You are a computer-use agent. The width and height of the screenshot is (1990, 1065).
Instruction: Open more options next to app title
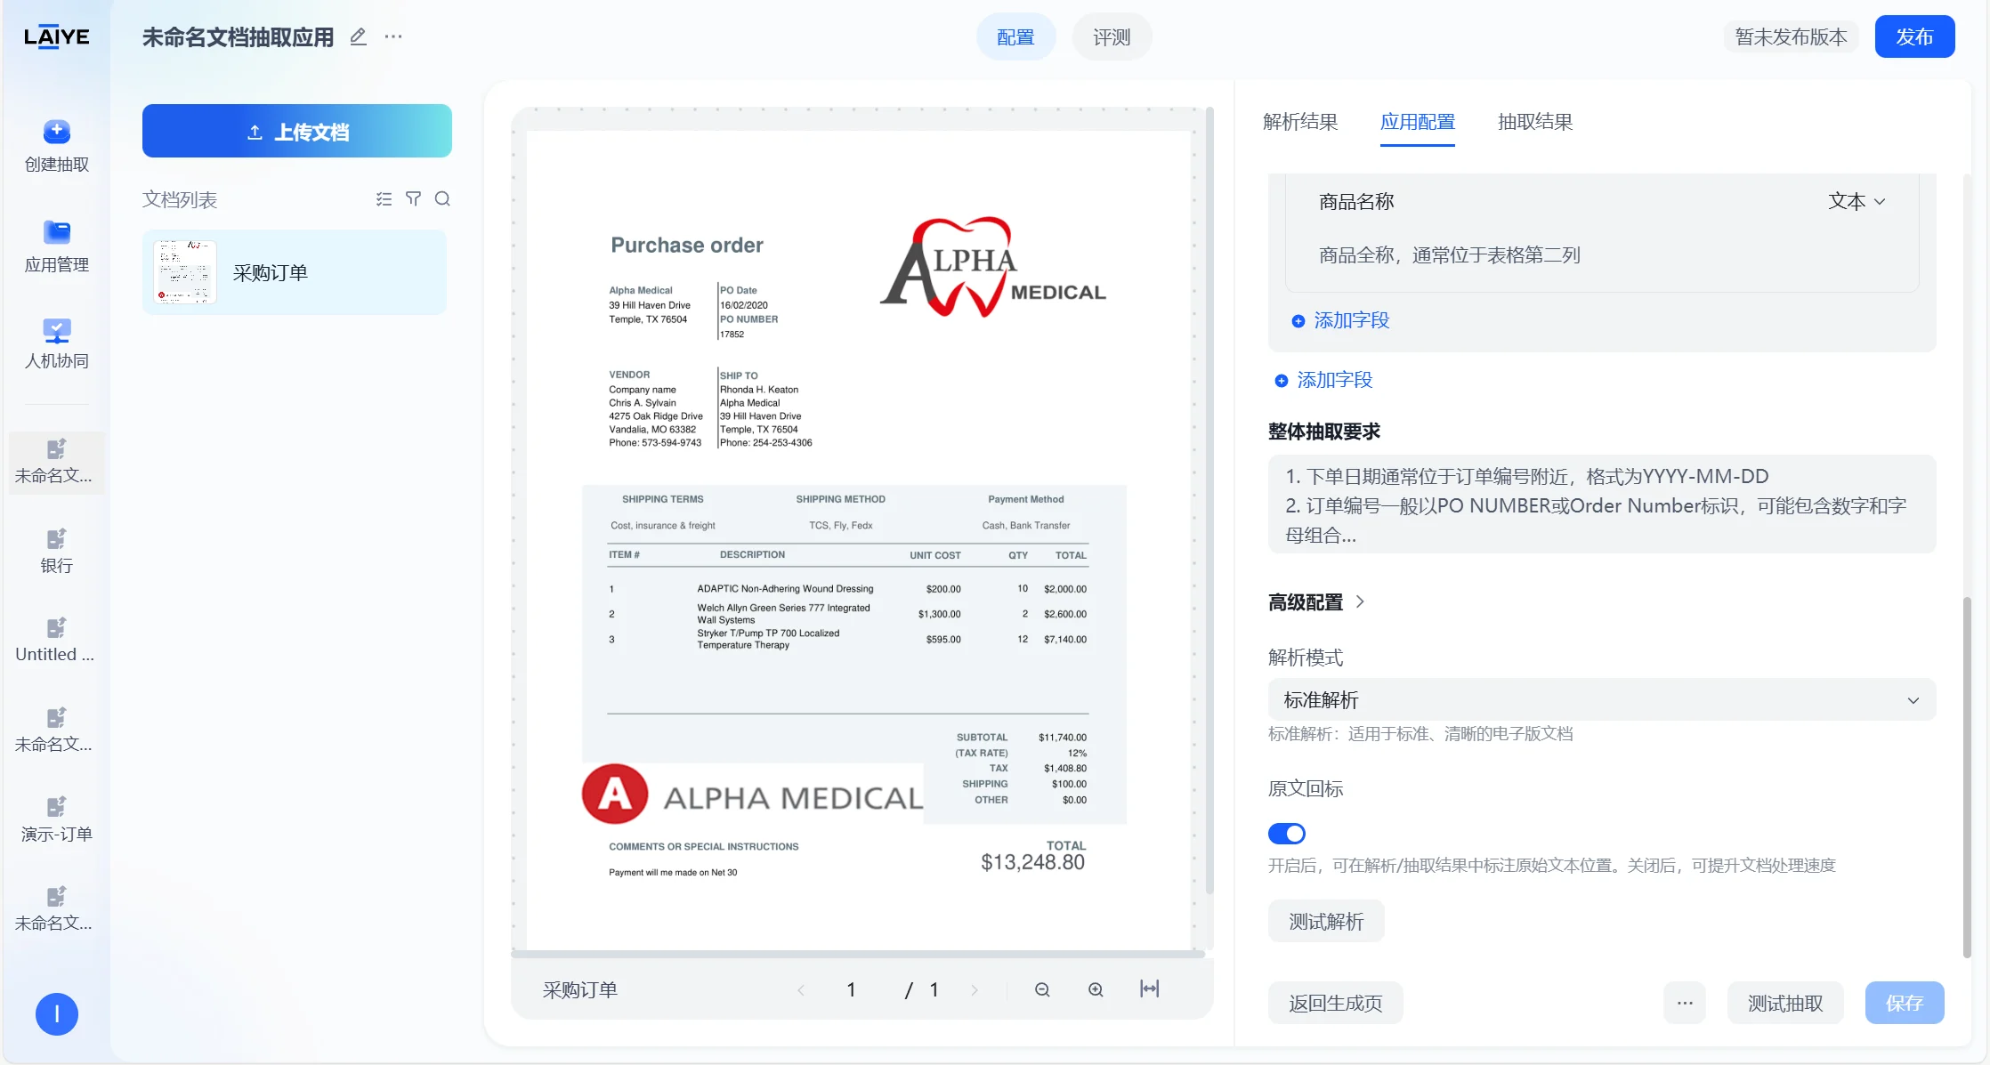pyautogui.click(x=393, y=36)
